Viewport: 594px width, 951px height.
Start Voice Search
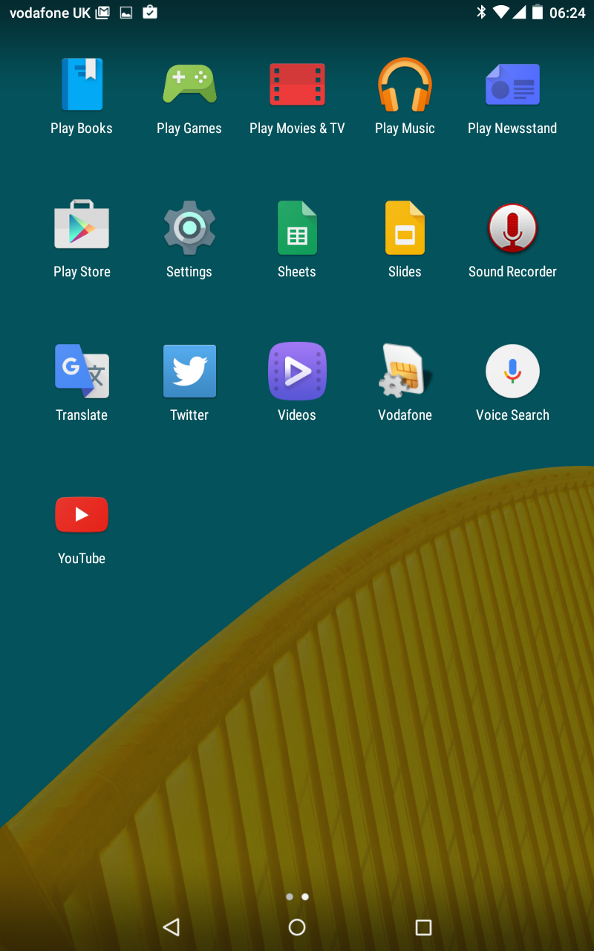tap(512, 384)
